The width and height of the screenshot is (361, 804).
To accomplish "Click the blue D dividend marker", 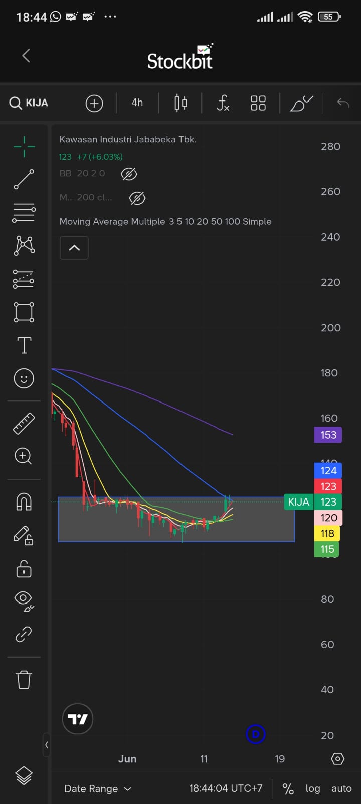I will (255, 734).
